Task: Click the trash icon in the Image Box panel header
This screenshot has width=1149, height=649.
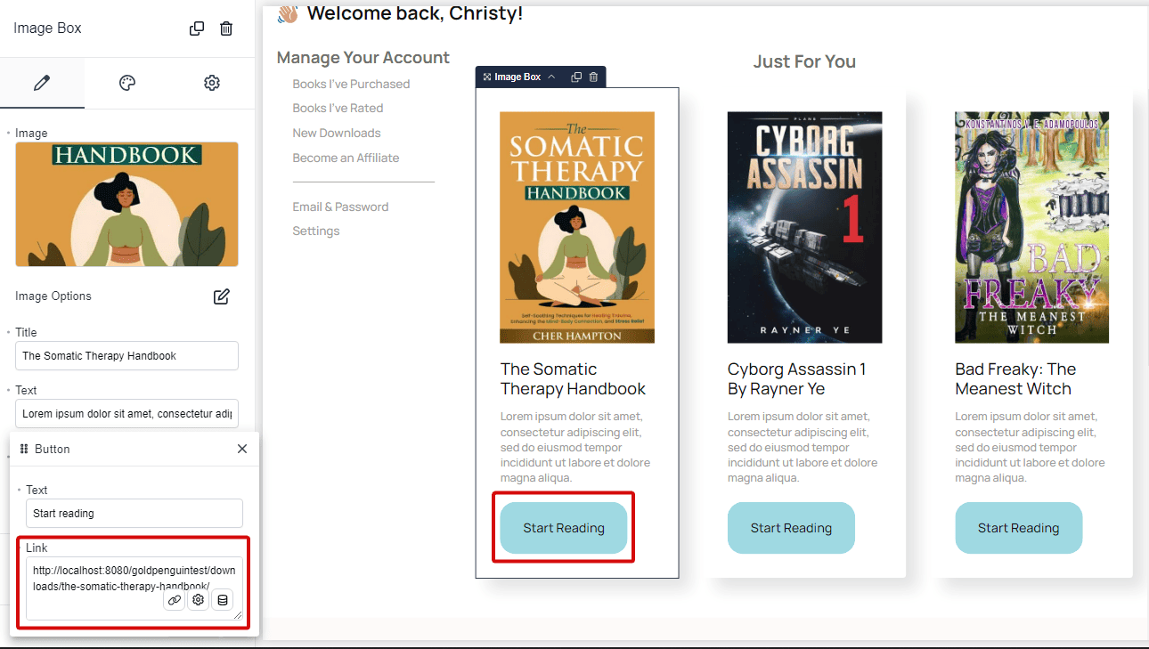Action: click(226, 28)
